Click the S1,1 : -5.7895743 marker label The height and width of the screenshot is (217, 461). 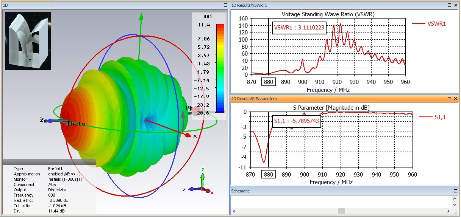click(x=297, y=121)
